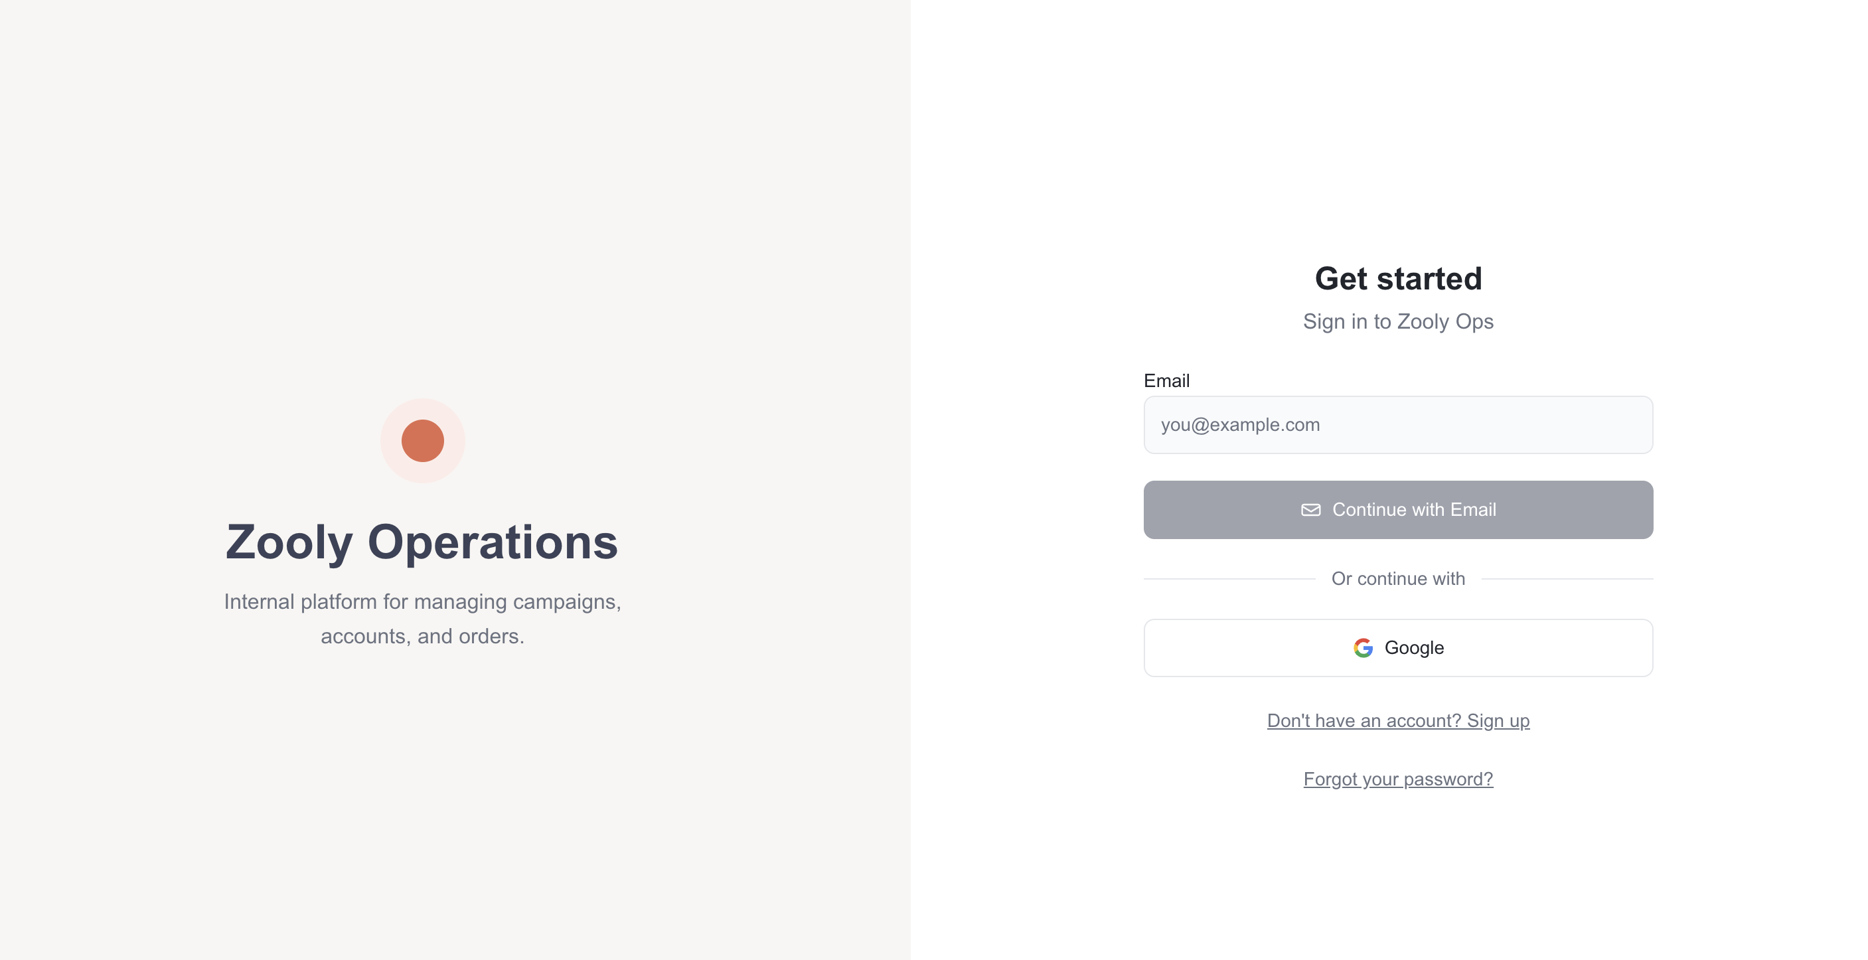Viewport: 1868px width, 960px height.
Task: Click the orange Zooly logo circle
Action: click(x=422, y=441)
